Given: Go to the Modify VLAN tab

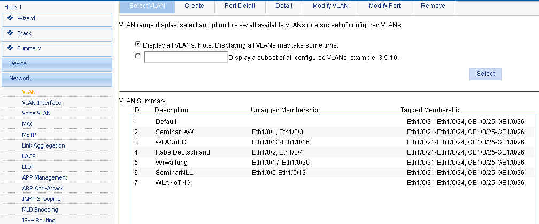Looking at the screenshot, I should coord(330,6).
